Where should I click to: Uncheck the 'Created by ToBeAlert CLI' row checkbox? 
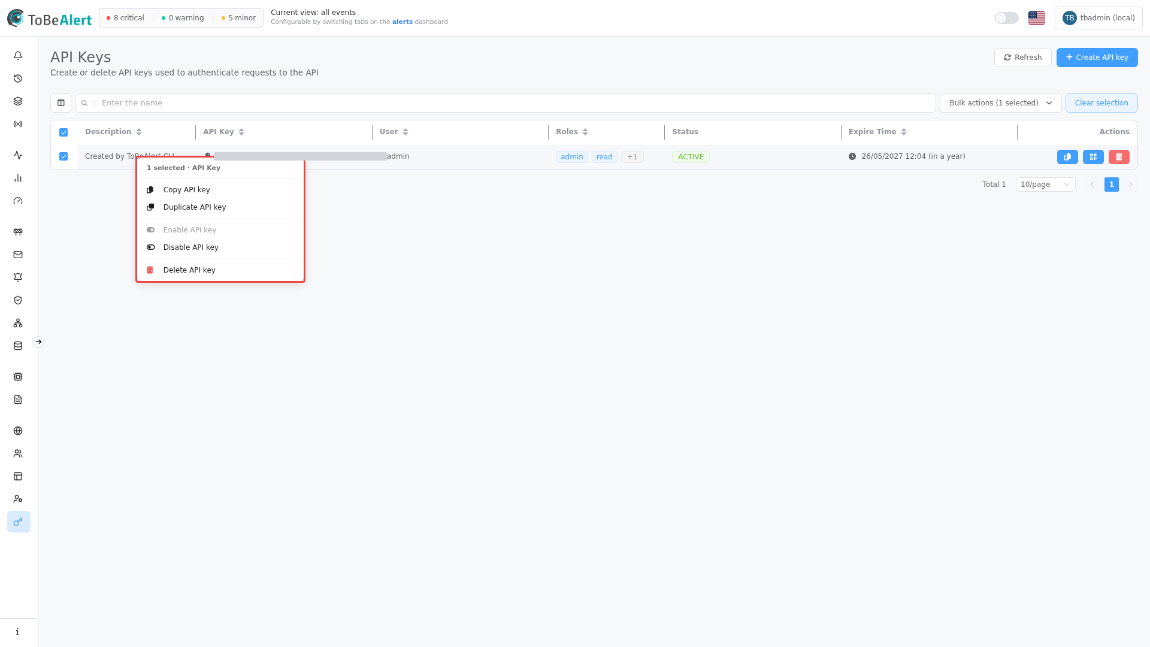tap(63, 156)
